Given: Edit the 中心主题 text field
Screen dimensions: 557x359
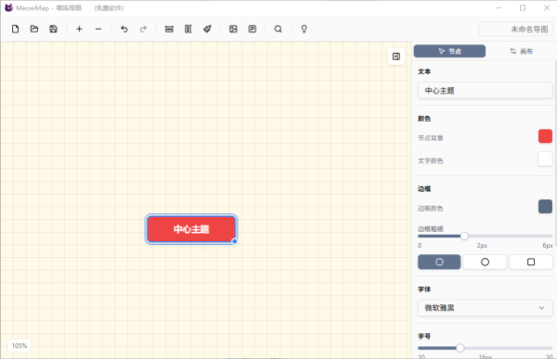Looking at the screenshot, I should 485,91.
